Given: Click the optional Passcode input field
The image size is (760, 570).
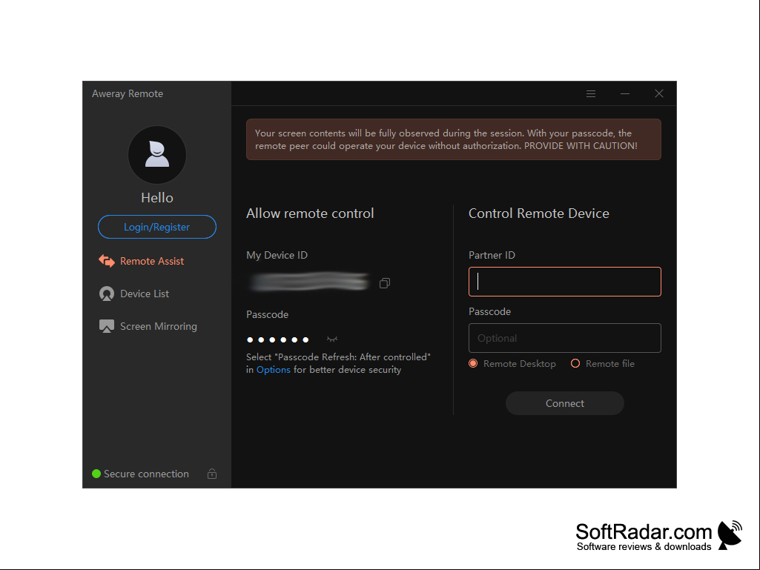Looking at the screenshot, I should click(x=565, y=338).
